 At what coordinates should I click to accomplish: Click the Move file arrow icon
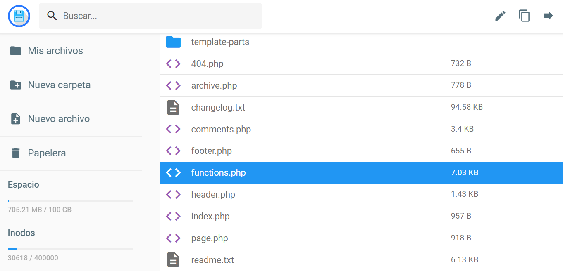[549, 15]
